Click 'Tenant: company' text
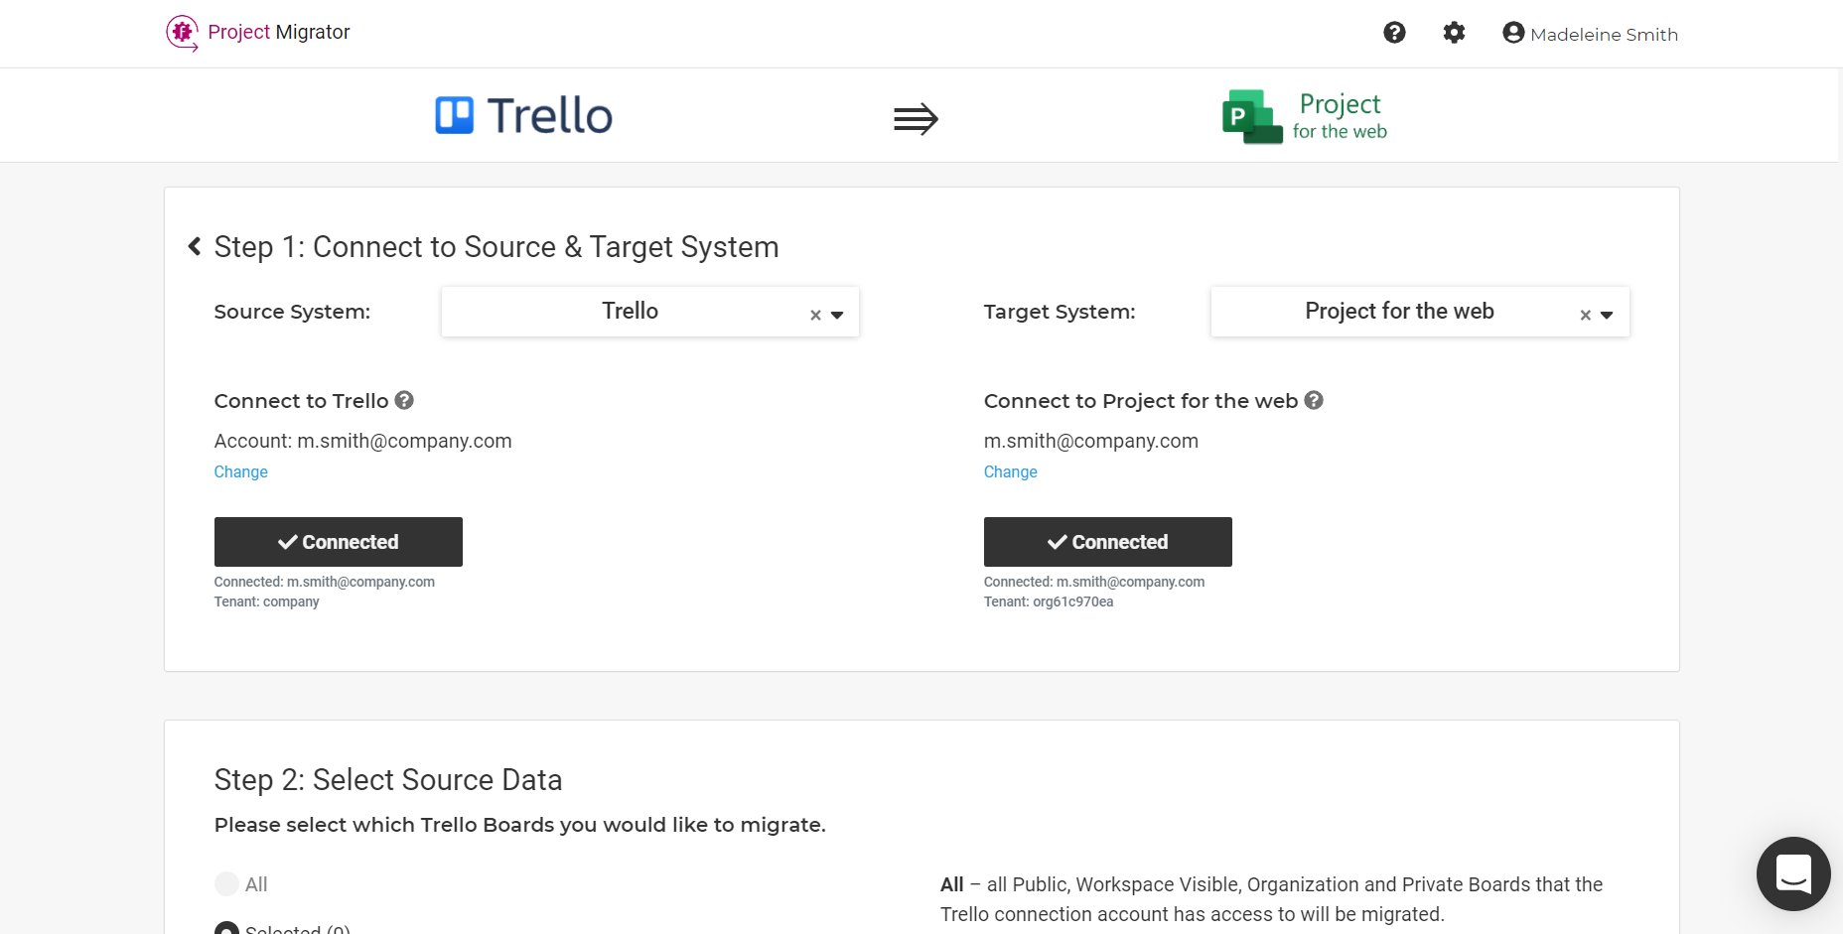The height and width of the screenshot is (934, 1843). point(267,601)
